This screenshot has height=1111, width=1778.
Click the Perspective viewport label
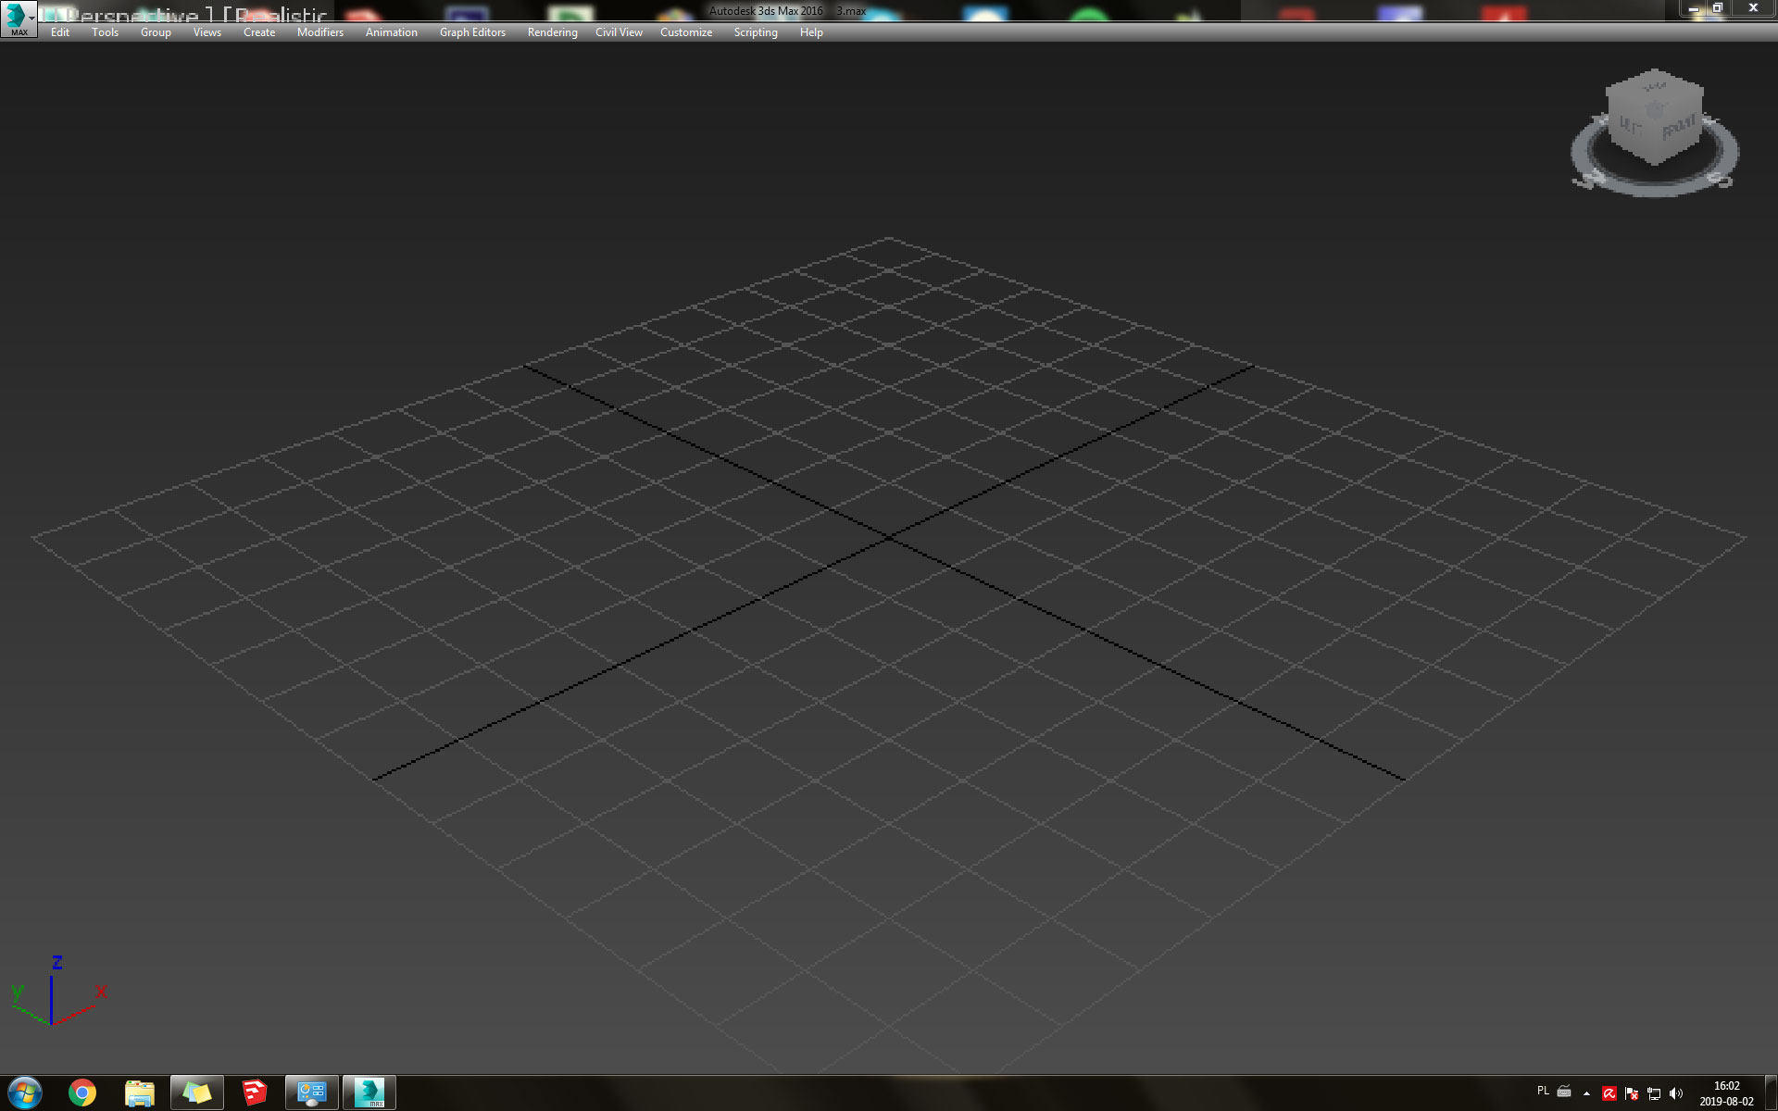(134, 15)
